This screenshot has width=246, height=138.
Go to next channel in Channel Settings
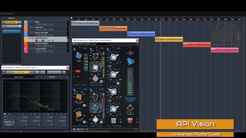[31, 72]
